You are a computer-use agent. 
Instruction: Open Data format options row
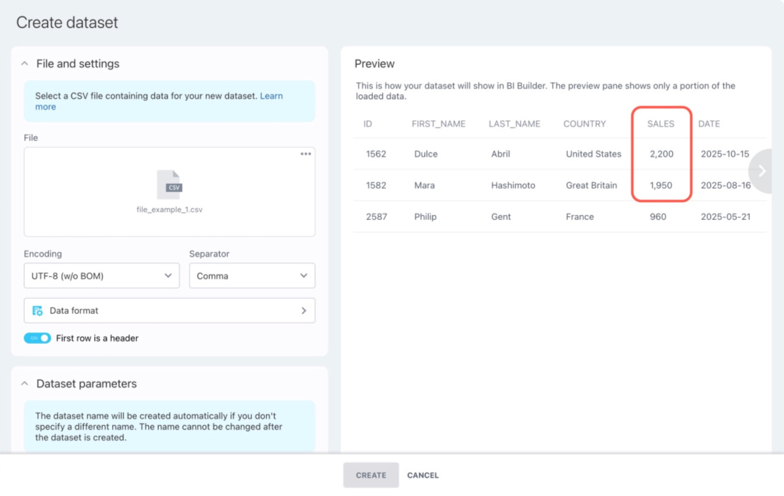click(x=169, y=310)
